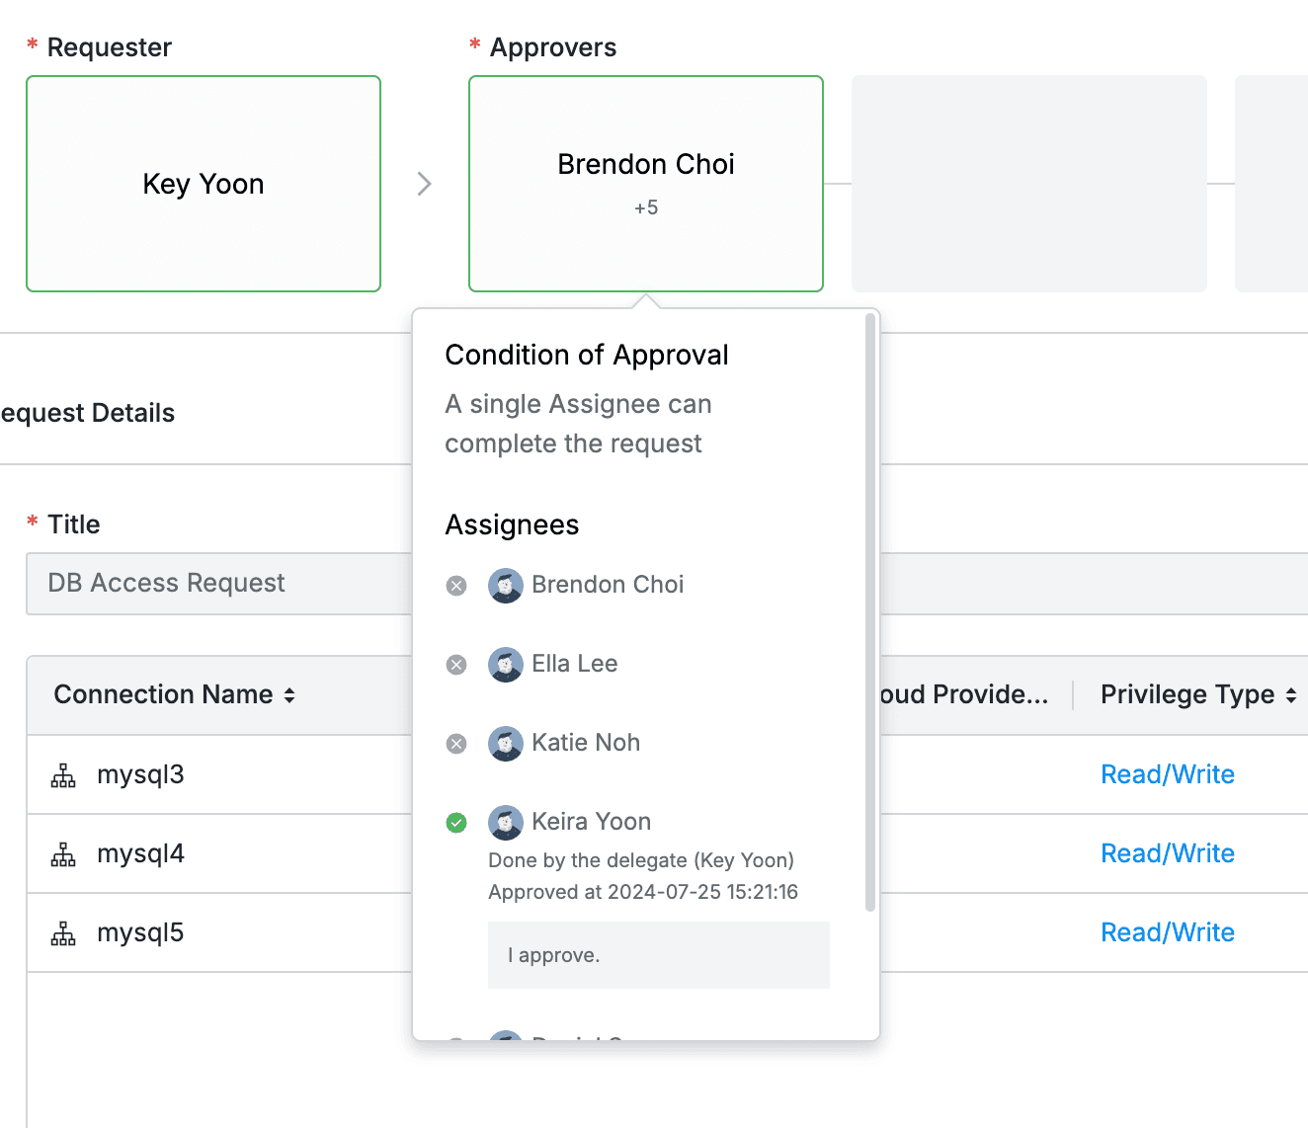
Task: Click Ella Lee's pending status indicator
Action: (x=455, y=664)
